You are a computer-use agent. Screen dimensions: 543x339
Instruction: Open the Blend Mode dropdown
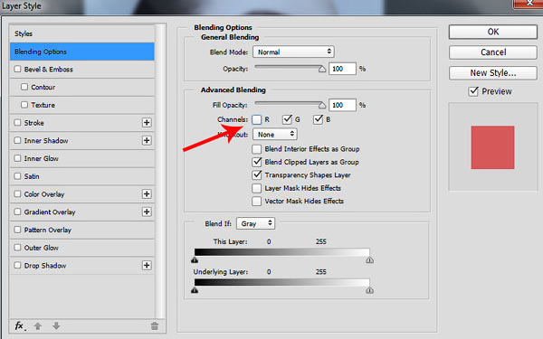(293, 52)
